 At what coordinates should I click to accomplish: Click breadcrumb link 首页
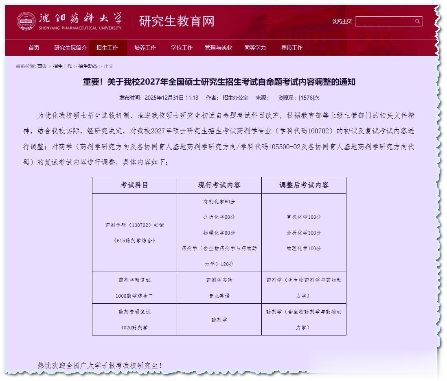42,66
